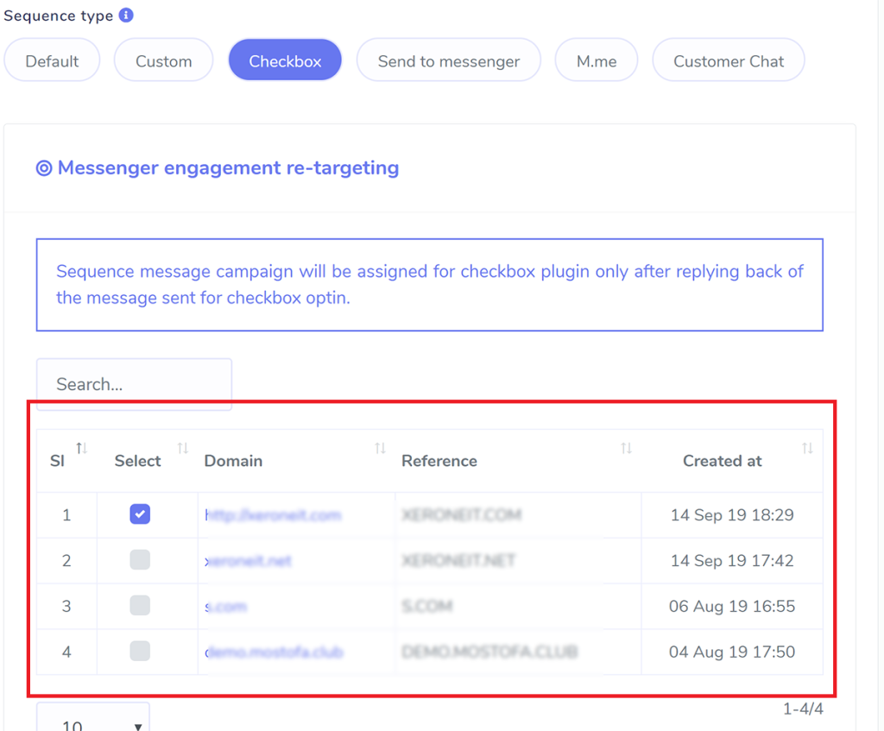Select the Custom sequence type
Viewport: 884px width, 731px height.
163,60
